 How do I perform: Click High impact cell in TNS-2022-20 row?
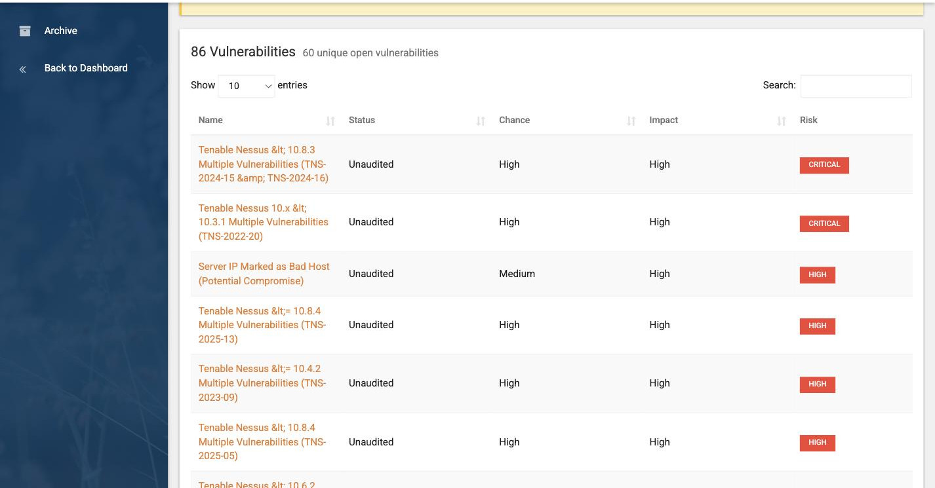point(660,222)
